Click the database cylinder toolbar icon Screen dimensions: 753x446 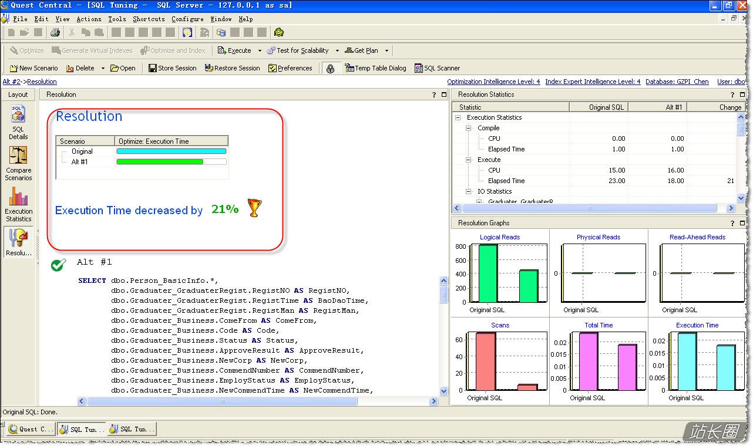(220, 33)
